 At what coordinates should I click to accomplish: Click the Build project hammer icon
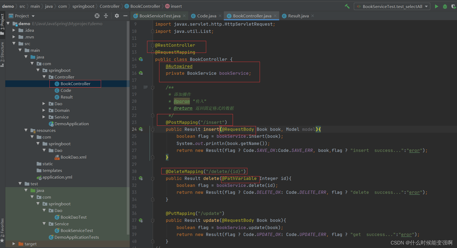347,6
